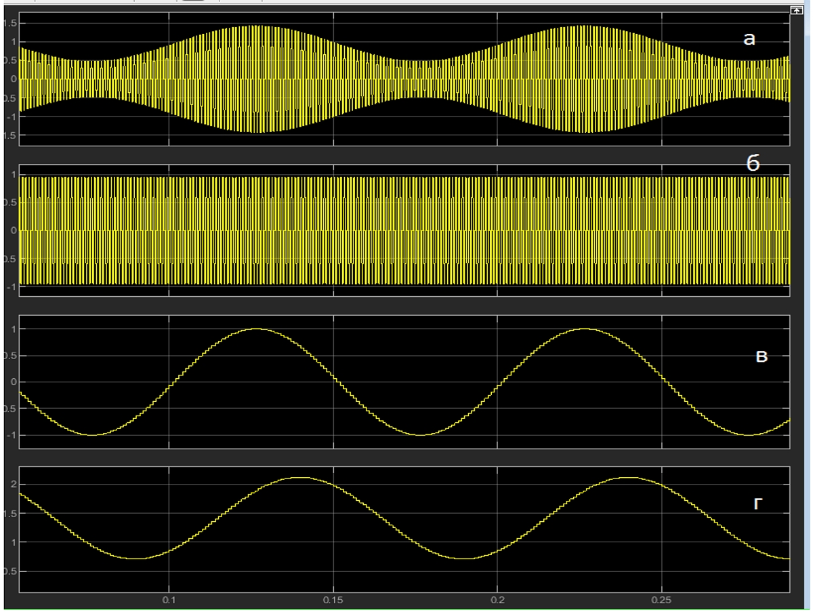Click the narrowest envelope point near 0.175 in plot а
The width and height of the screenshot is (813, 612).
420,79
